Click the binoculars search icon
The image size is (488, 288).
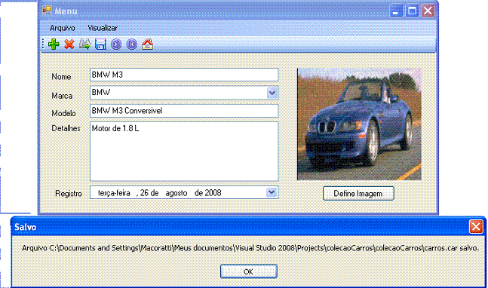tap(84, 44)
